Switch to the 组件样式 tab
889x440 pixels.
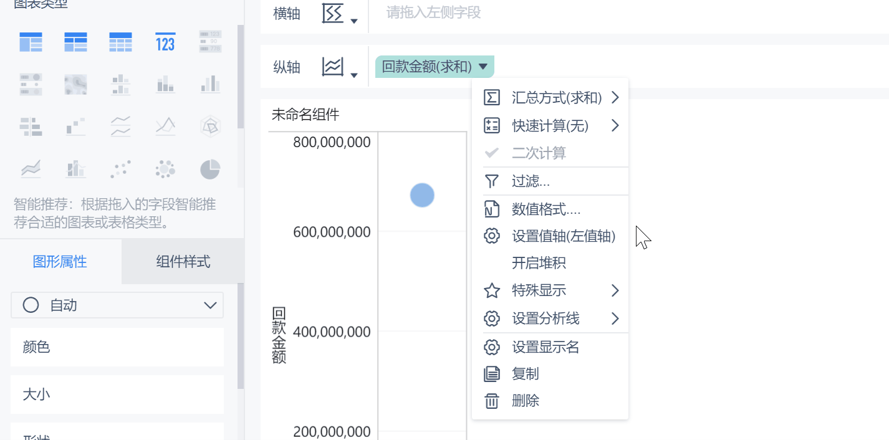click(x=181, y=262)
